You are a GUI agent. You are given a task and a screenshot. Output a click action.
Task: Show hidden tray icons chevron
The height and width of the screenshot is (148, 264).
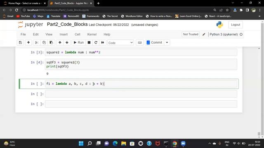pyautogui.click(x=210, y=143)
